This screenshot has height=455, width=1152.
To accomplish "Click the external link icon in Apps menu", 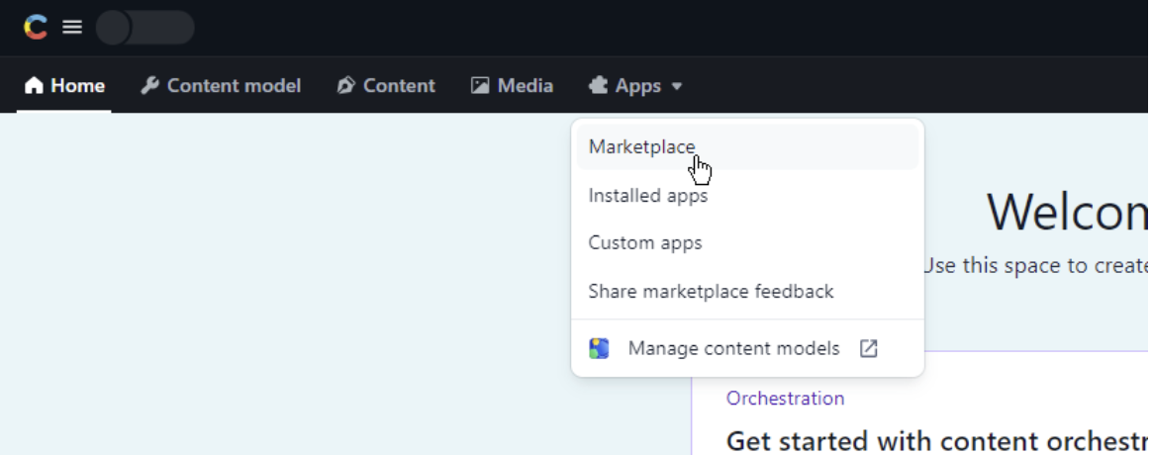I will pos(868,348).
